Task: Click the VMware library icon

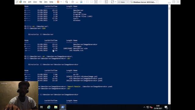Action: pos(21,2)
